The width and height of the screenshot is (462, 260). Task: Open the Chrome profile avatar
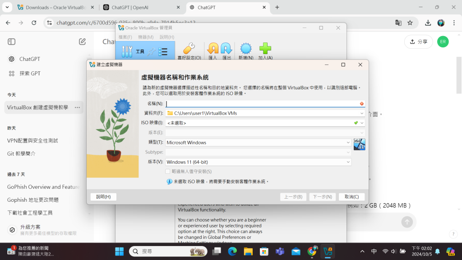click(441, 23)
